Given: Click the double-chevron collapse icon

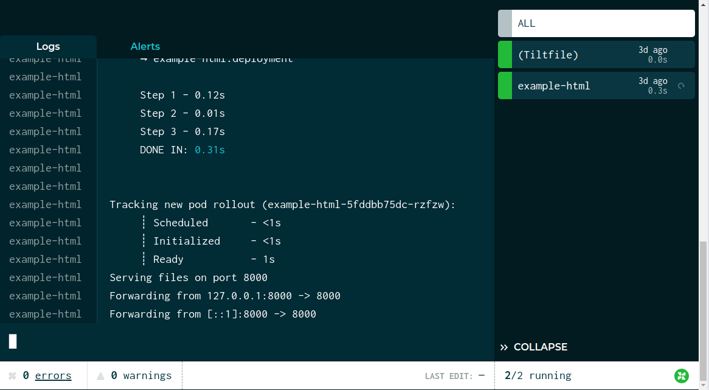Looking at the screenshot, I should [503, 347].
